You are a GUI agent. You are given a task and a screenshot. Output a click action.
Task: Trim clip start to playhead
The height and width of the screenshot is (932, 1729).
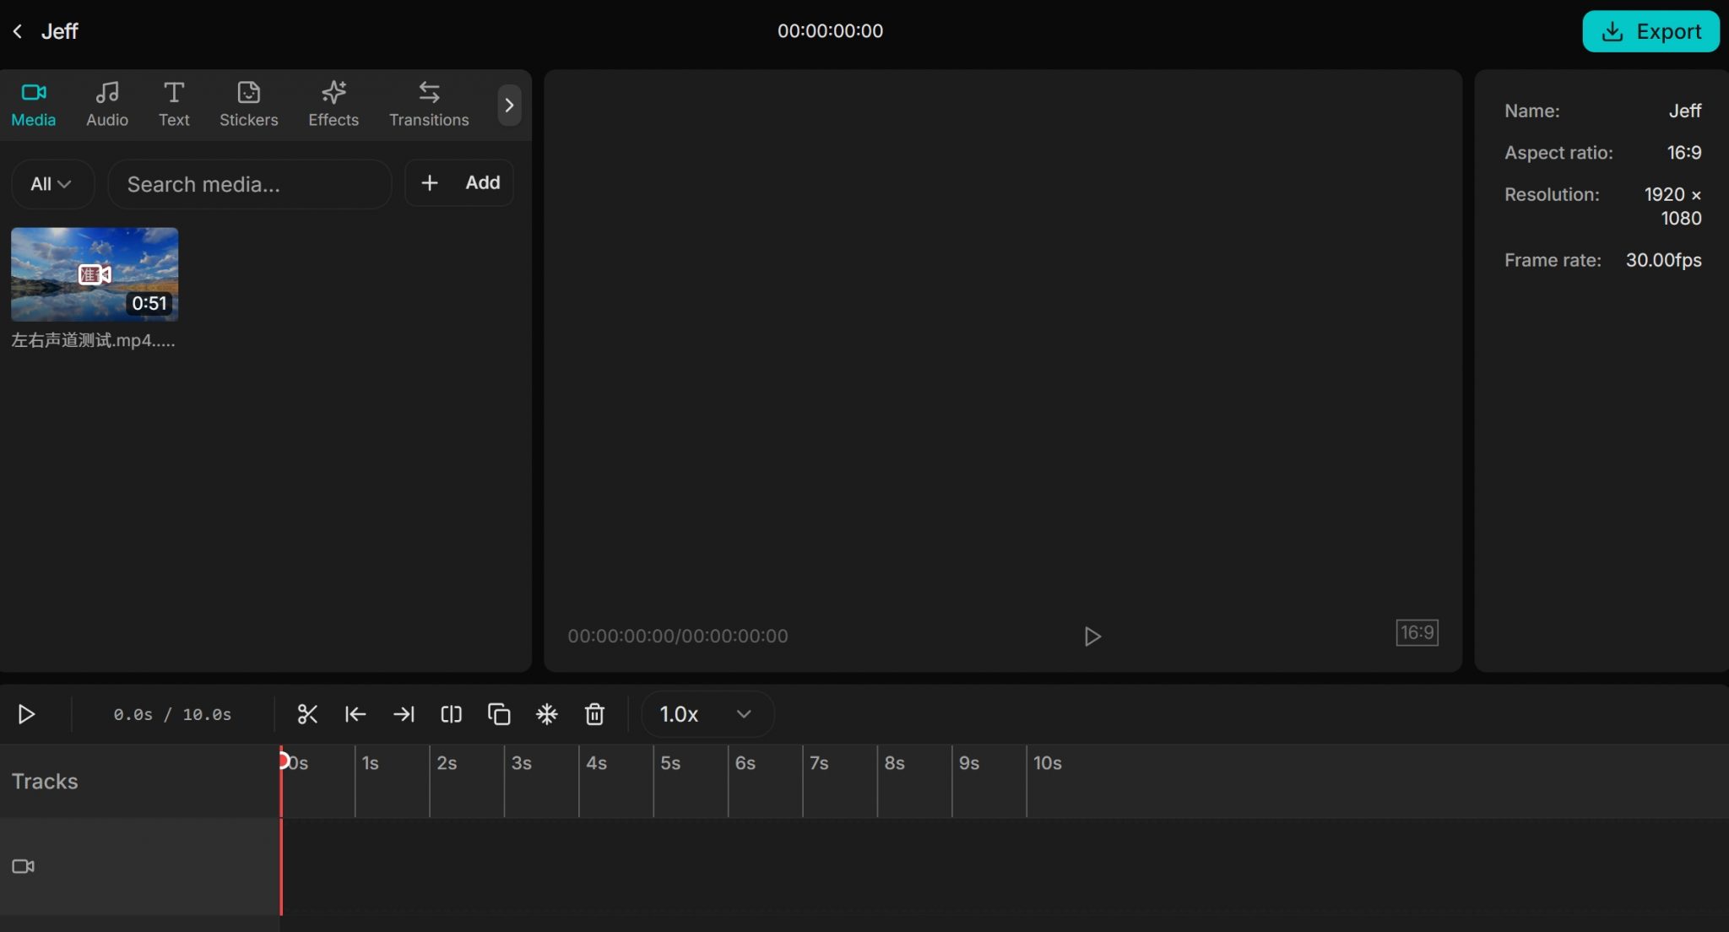click(355, 714)
